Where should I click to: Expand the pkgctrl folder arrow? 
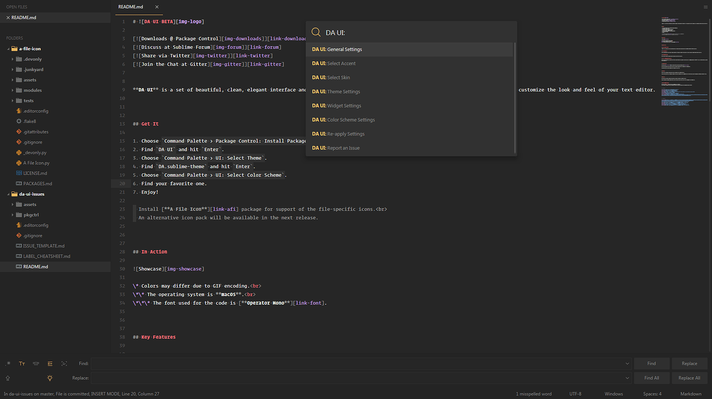click(x=12, y=214)
